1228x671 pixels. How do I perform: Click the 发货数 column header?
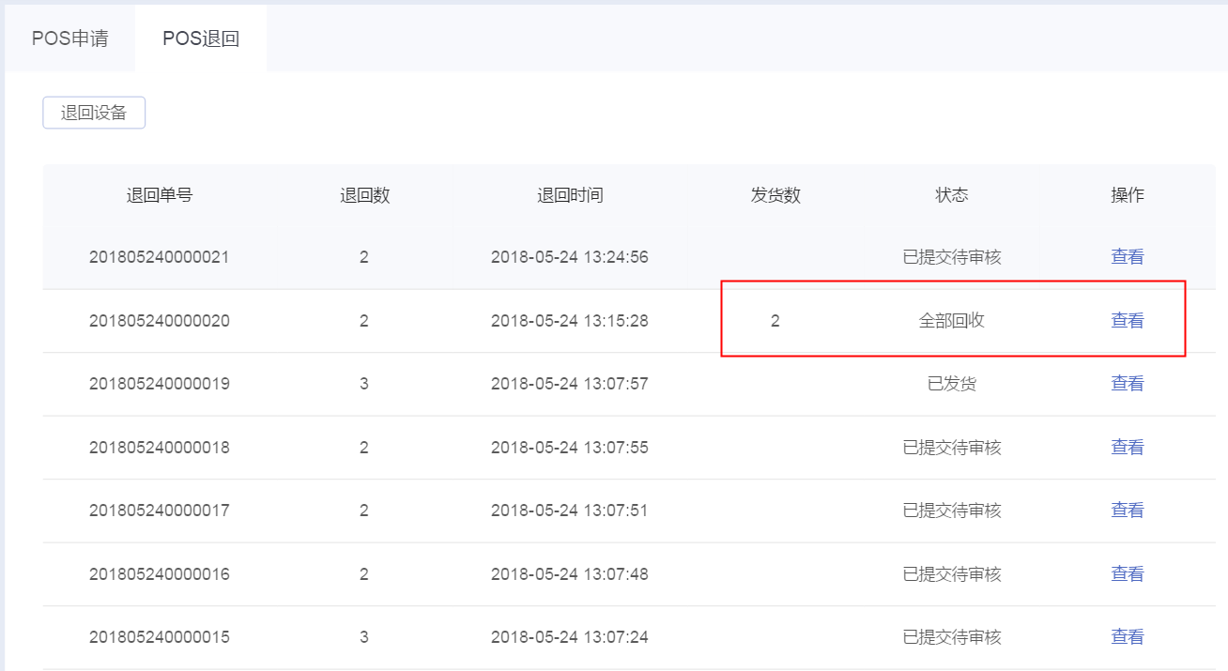coord(775,195)
